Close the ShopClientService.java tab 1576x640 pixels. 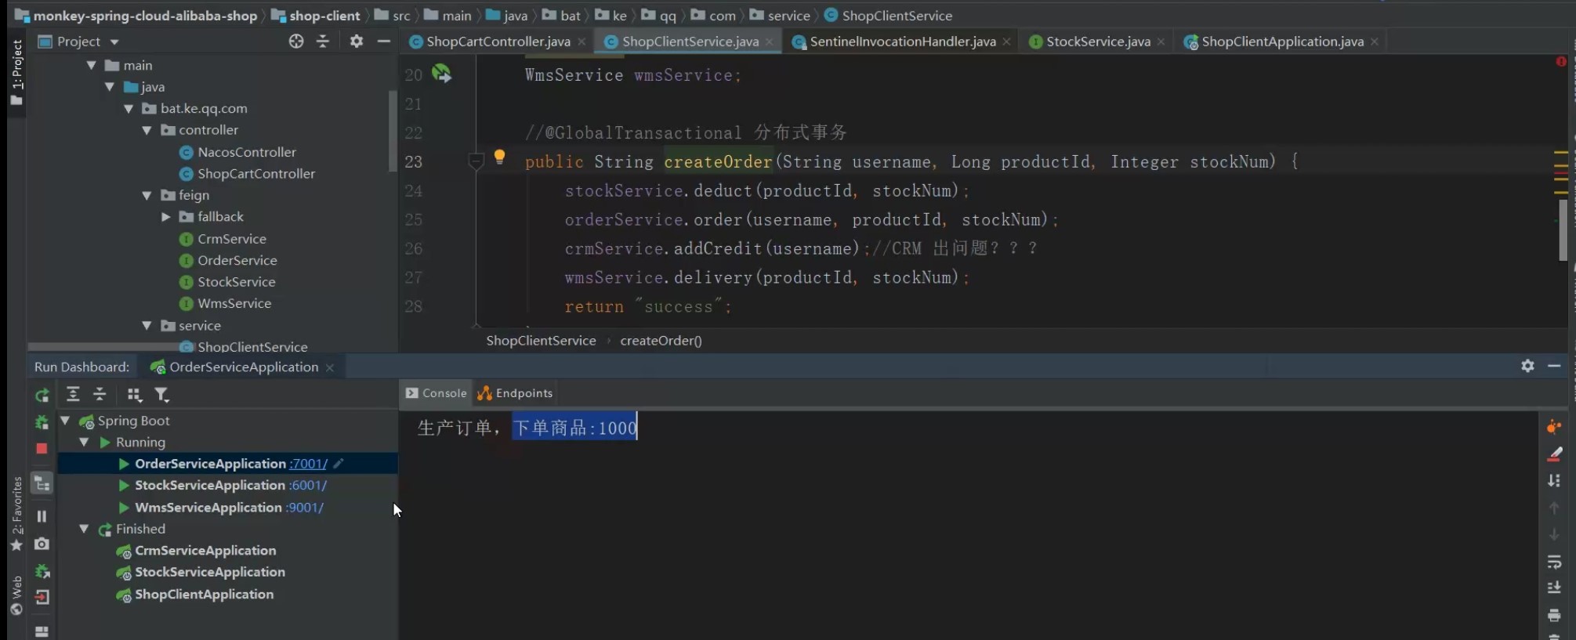(x=770, y=42)
